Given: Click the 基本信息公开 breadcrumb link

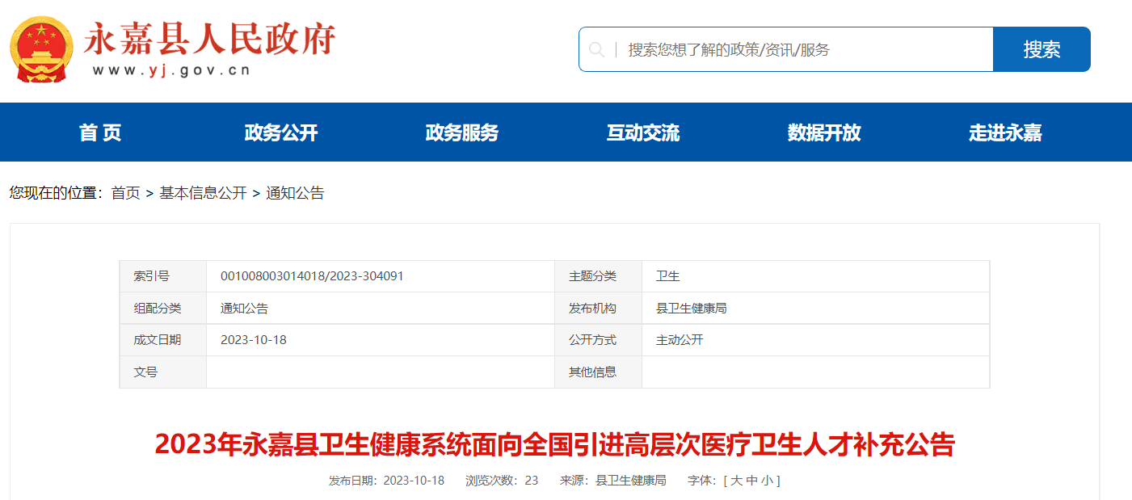Looking at the screenshot, I should point(203,193).
